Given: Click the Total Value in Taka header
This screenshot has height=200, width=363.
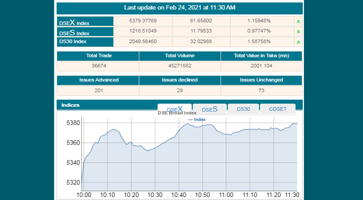Looking at the screenshot, I should click(261, 56).
